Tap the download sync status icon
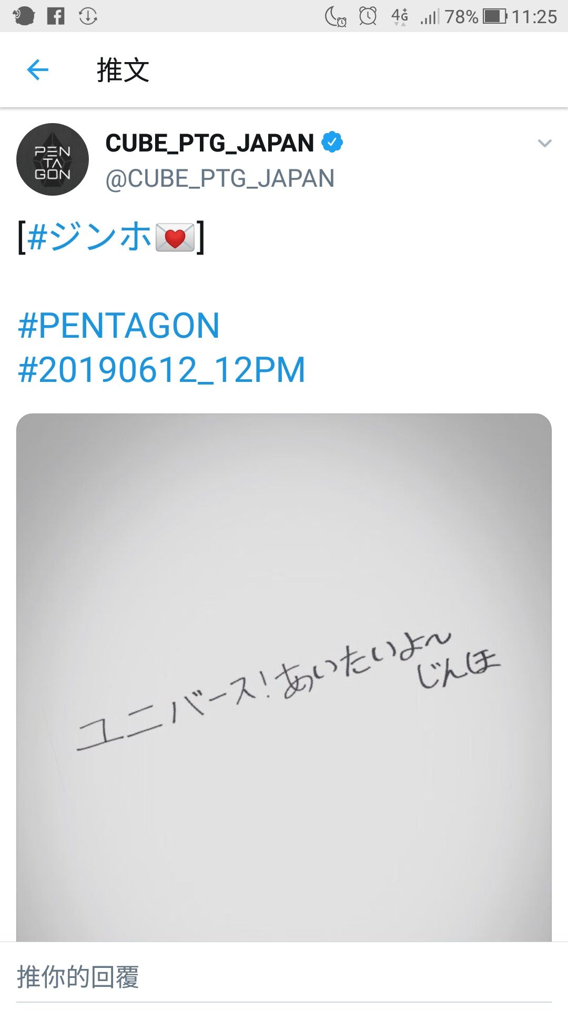The width and height of the screenshot is (568, 1010). 88,16
